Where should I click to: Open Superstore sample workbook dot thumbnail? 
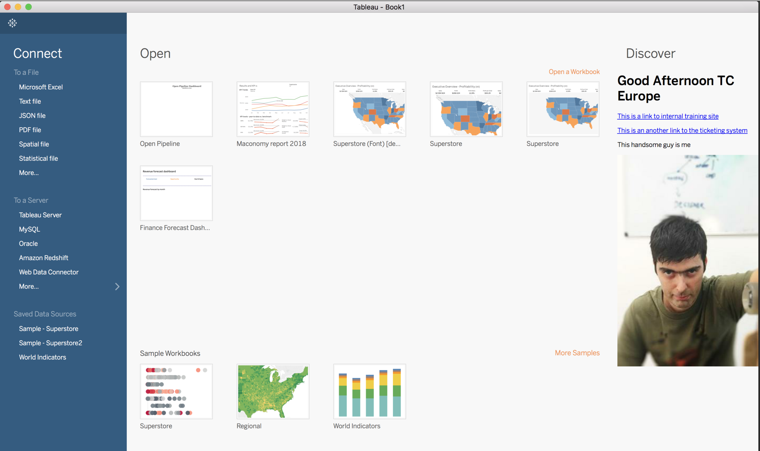176,391
